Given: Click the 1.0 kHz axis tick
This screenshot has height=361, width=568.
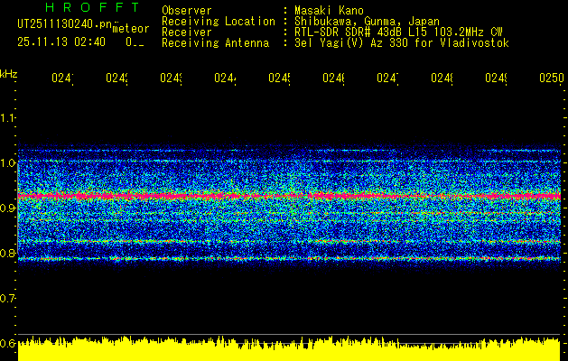Looking at the screenshot, I should pos(7,163).
